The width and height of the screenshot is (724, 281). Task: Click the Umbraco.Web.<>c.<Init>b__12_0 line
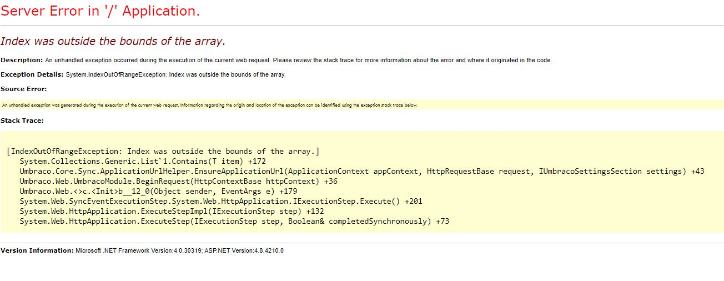[x=158, y=191]
